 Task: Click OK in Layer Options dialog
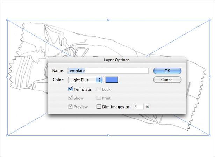(x=167, y=71)
